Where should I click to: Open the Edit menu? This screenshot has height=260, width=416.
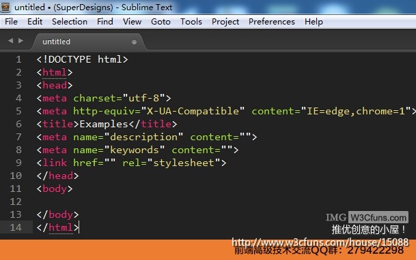[x=35, y=22]
